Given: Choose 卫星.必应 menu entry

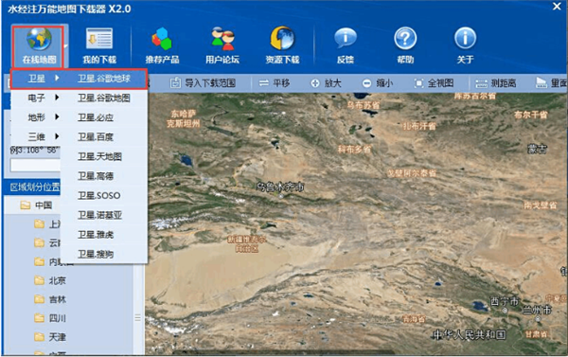Looking at the screenshot, I should 104,117.
